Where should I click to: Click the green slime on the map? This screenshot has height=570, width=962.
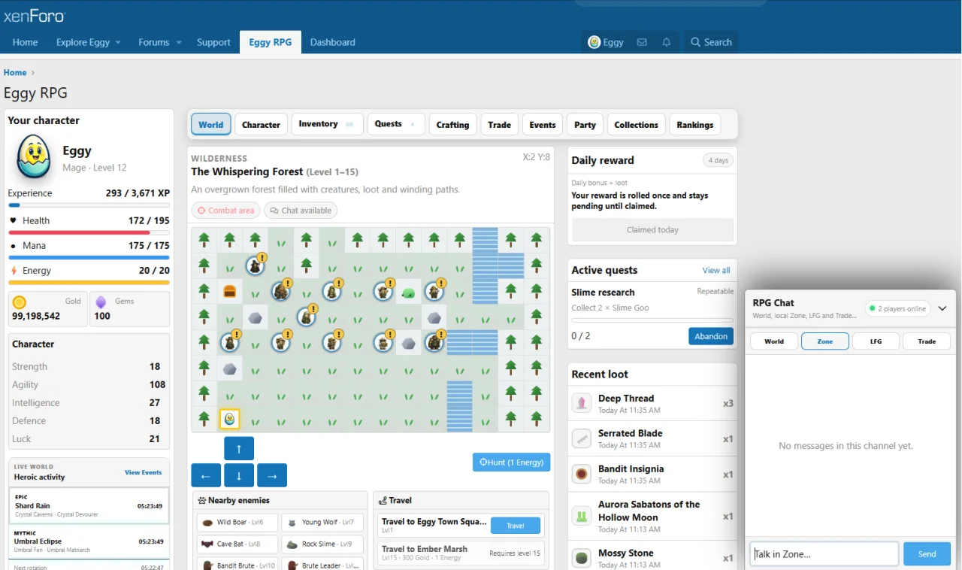click(x=409, y=292)
